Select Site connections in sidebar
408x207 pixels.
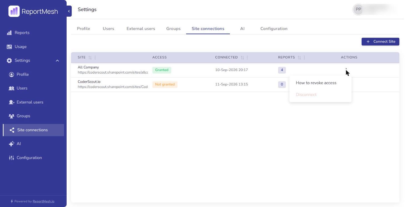click(33, 130)
